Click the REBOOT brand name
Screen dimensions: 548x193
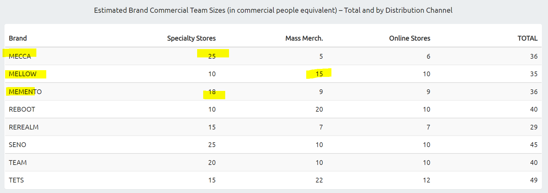coord(22,109)
